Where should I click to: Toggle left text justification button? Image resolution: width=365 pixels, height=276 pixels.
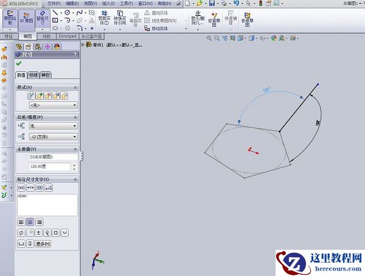pos(22,222)
